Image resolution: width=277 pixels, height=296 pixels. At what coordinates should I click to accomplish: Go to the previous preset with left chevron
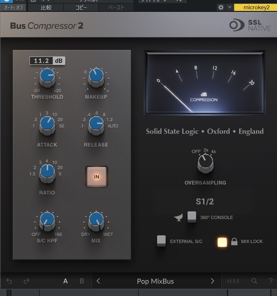(98, 281)
